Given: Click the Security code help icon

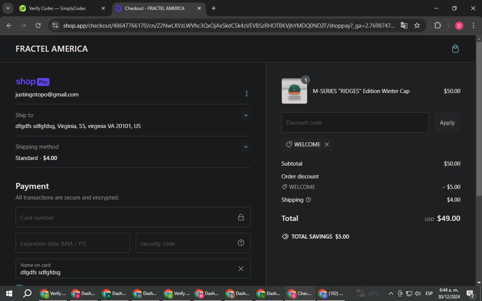Looking at the screenshot, I should 241,243.
